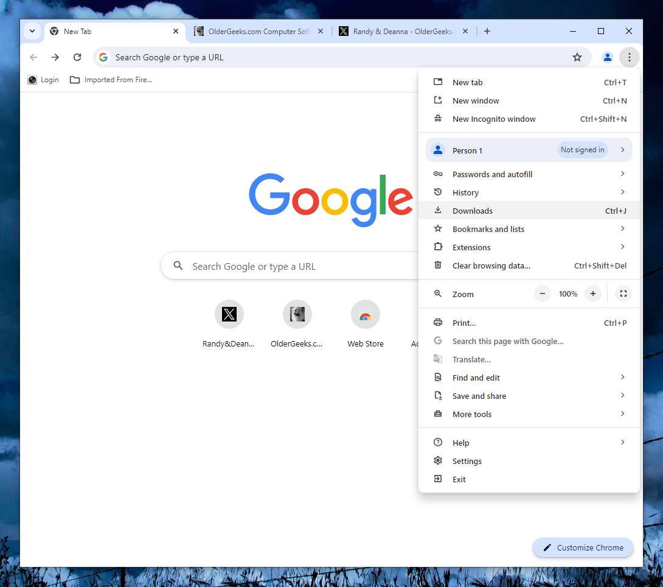The height and width of the screenshot is (587, 663).
Task: Switch to the OlderGeeks.com Computer Software tab
Action: (259, 31)
